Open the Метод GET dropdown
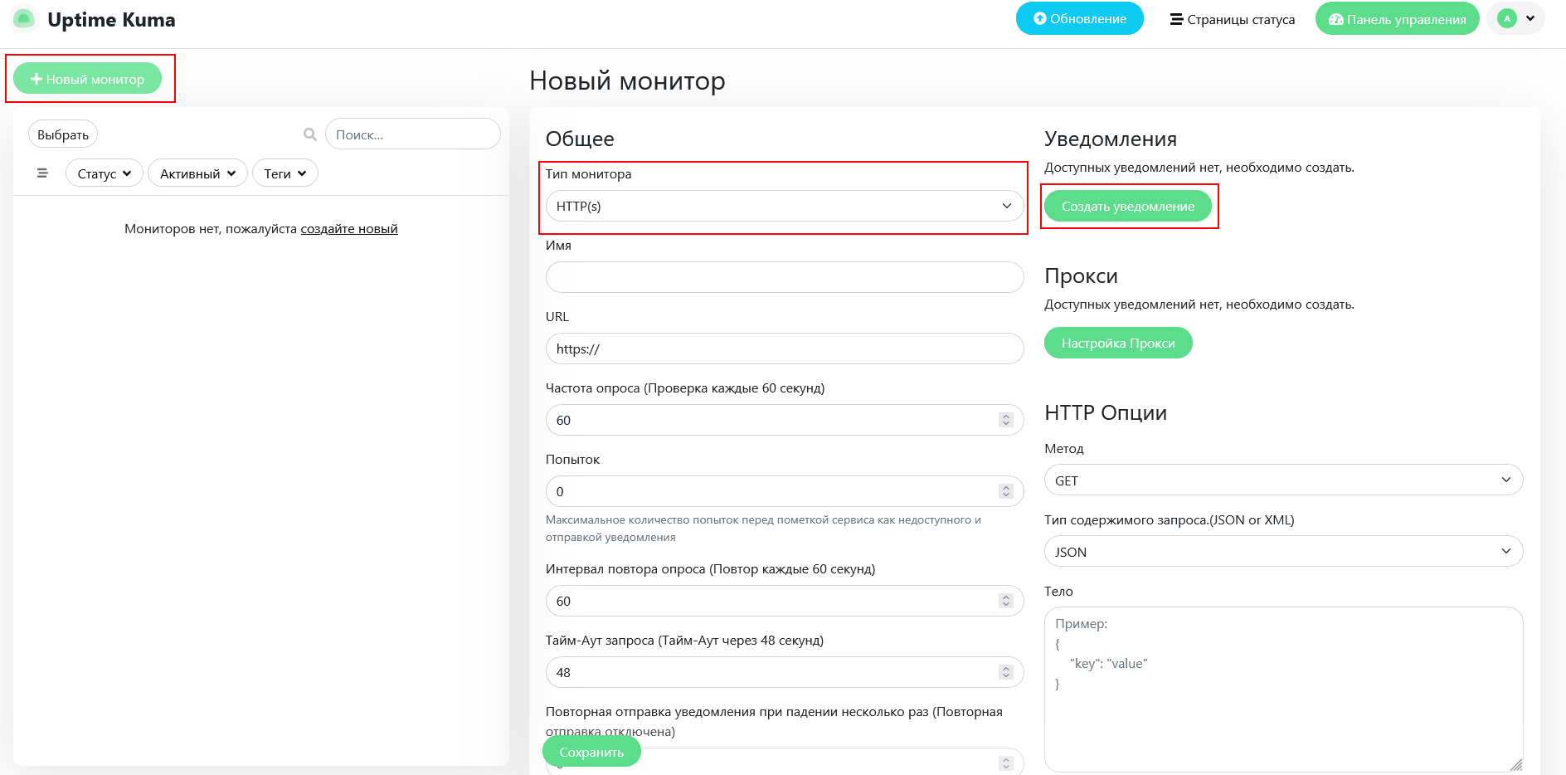 [x=1283, y=480]
